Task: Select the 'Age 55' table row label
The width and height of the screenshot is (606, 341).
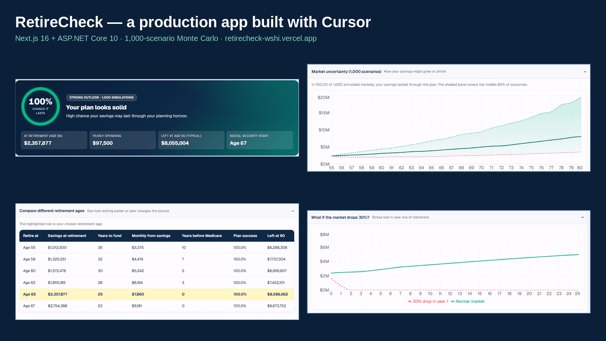Action: tap(29, 248)
